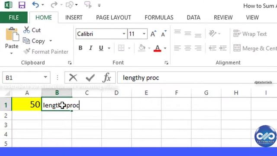Click the Paste clipboard icon
Image resolution: width=277 pixels, height=156 pixels.
12,34
